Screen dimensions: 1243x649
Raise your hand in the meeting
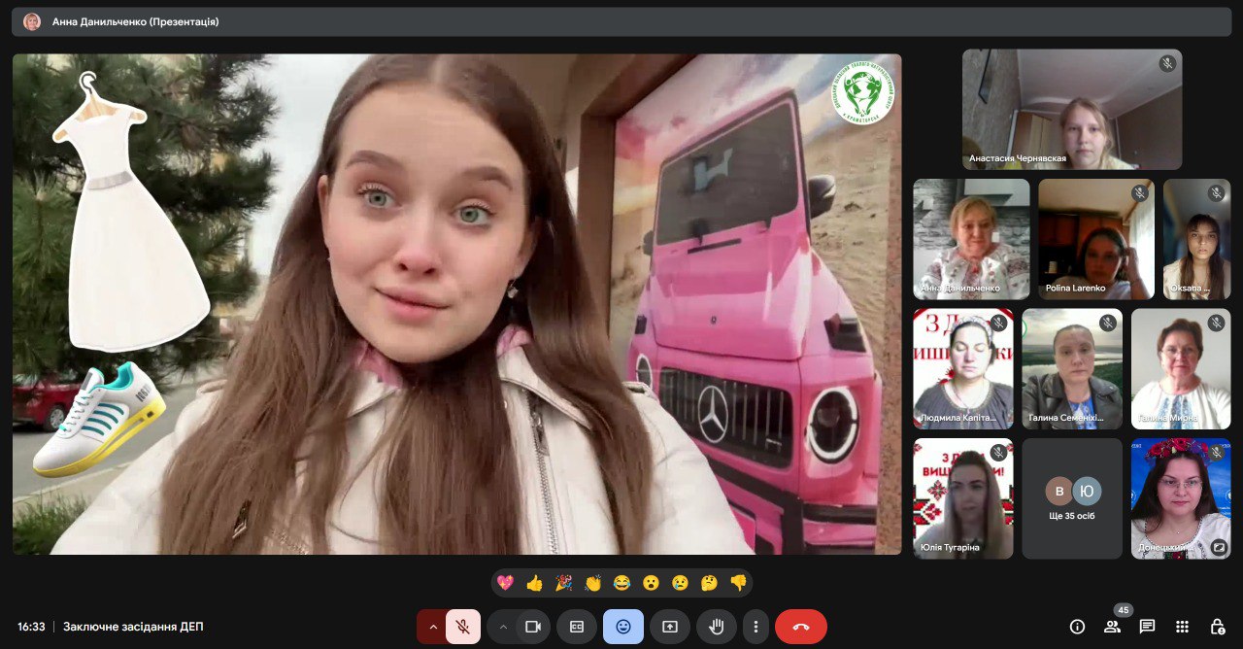(717, 627)
